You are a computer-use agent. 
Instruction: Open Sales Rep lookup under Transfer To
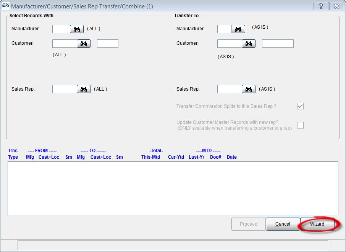249,89
